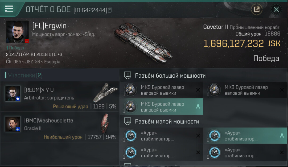Copy the battle report ID
288x167 pixels.
click(110, 10)
